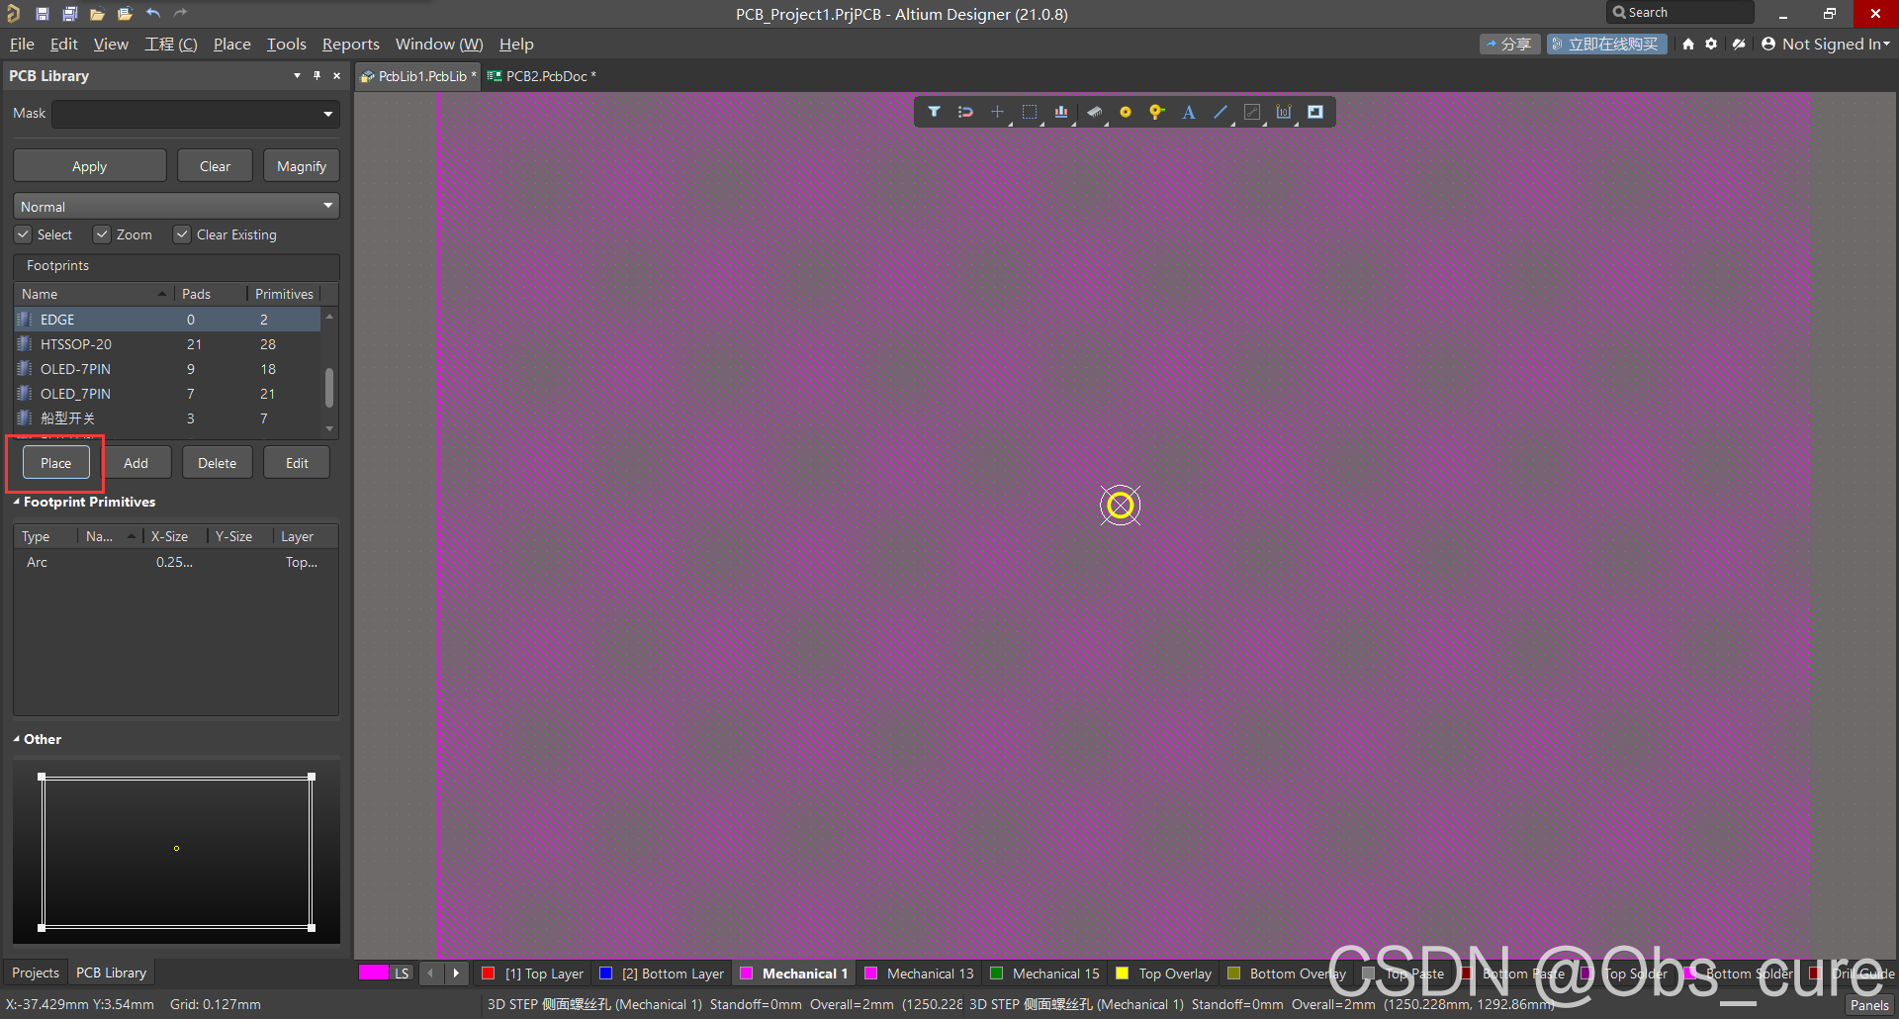Viewport: 1899px width, 1019px height.
Task: Switch to the PCB2.PcbDoc tab
Action: (x=545, y=76)
